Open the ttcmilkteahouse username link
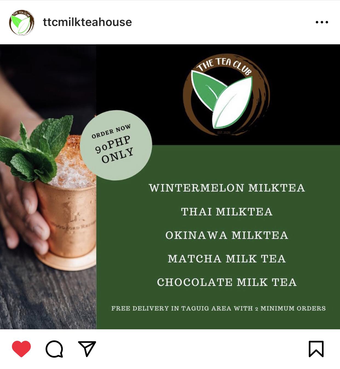This screenshot has width=340, height=369. (x=87, y=22)
